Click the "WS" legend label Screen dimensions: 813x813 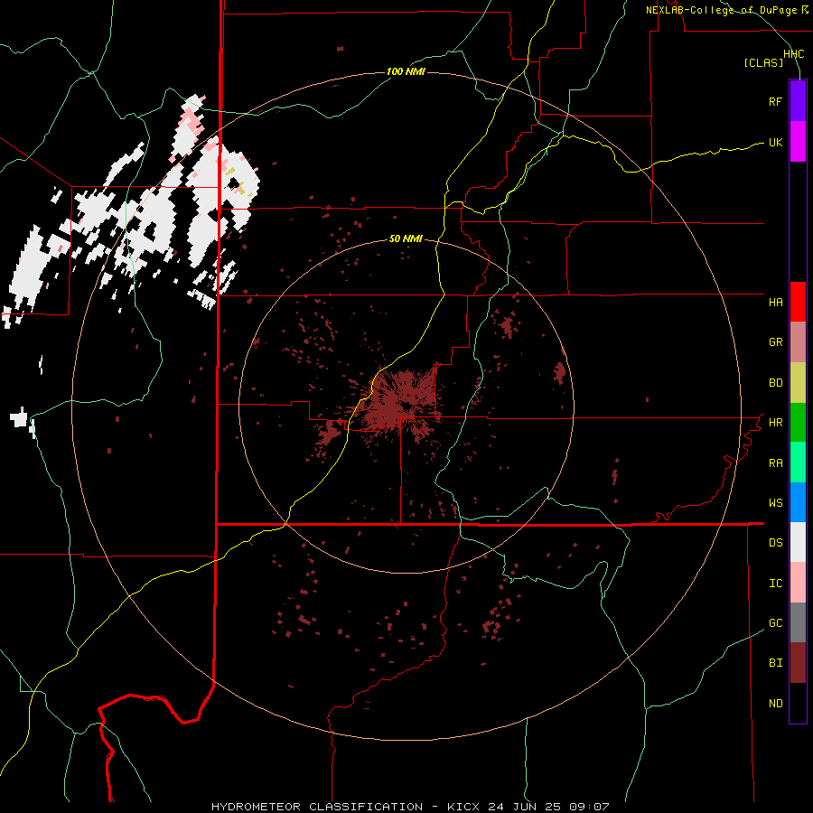[x=775, y=502]
